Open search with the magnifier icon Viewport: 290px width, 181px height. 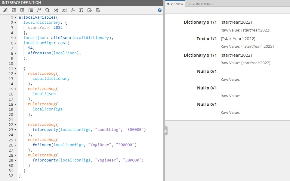[x=47, y=10]
